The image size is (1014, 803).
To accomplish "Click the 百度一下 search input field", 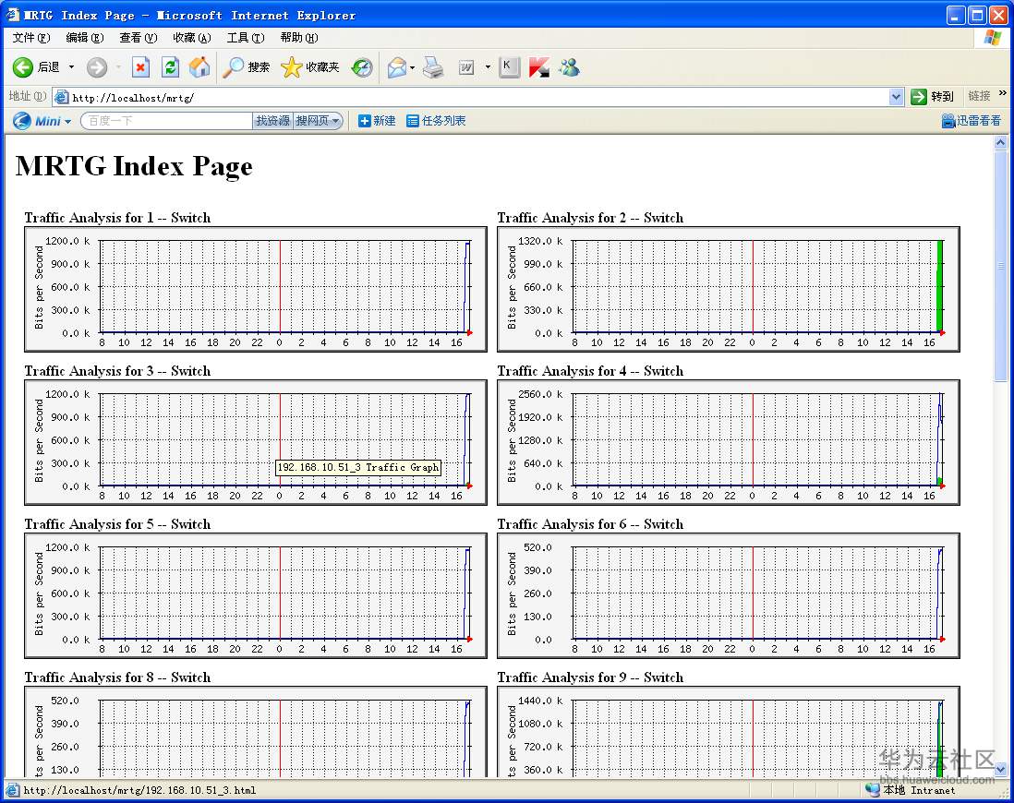I will [x=166, y=121].
